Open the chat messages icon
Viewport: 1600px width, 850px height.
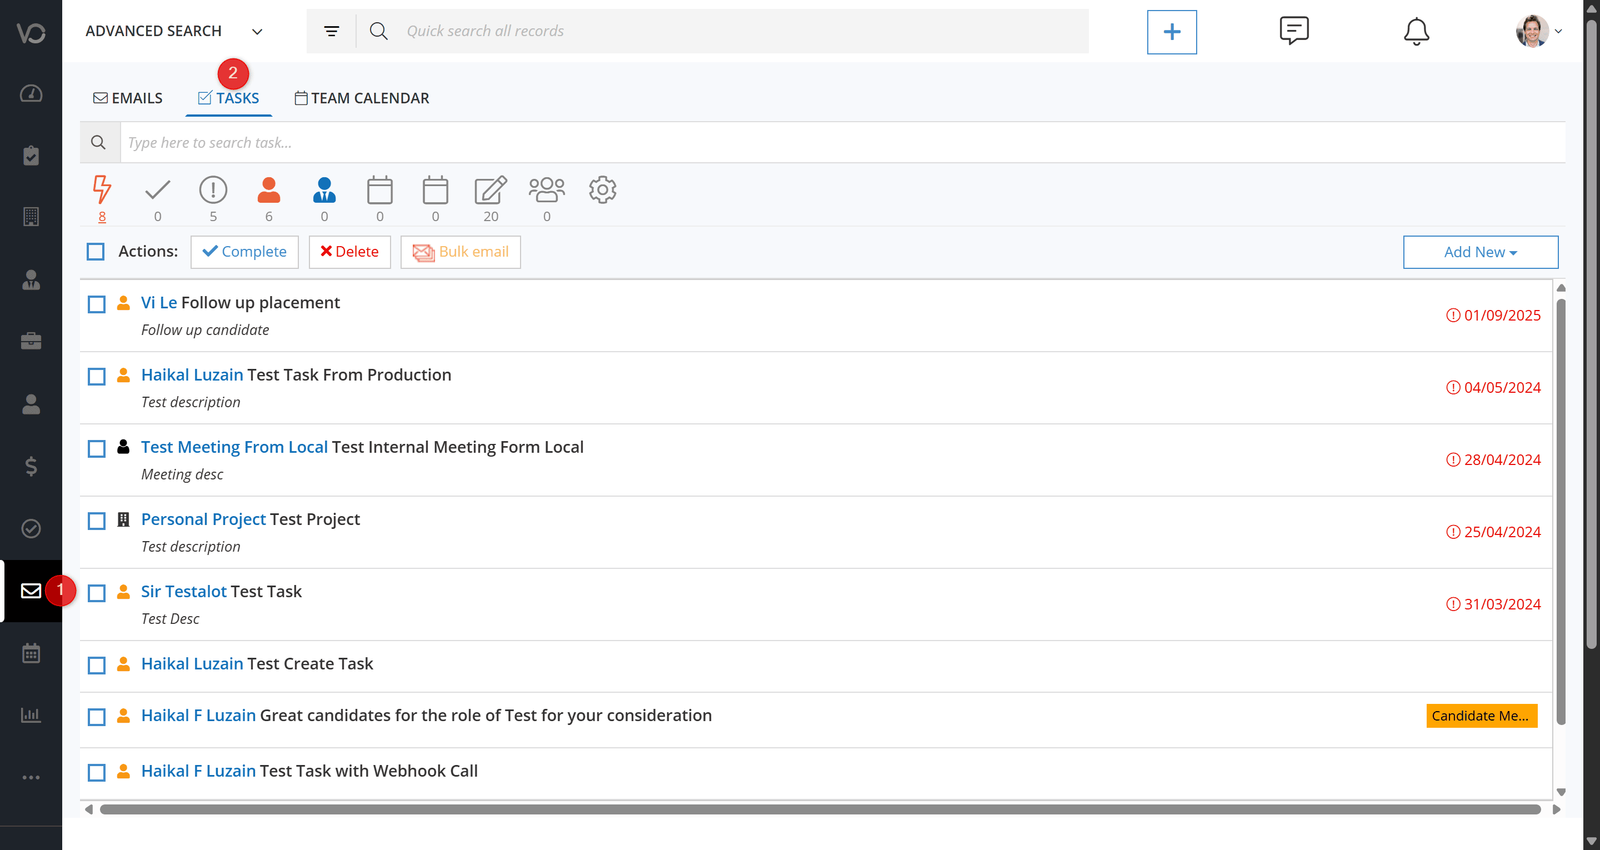[x=1294, y=31]
